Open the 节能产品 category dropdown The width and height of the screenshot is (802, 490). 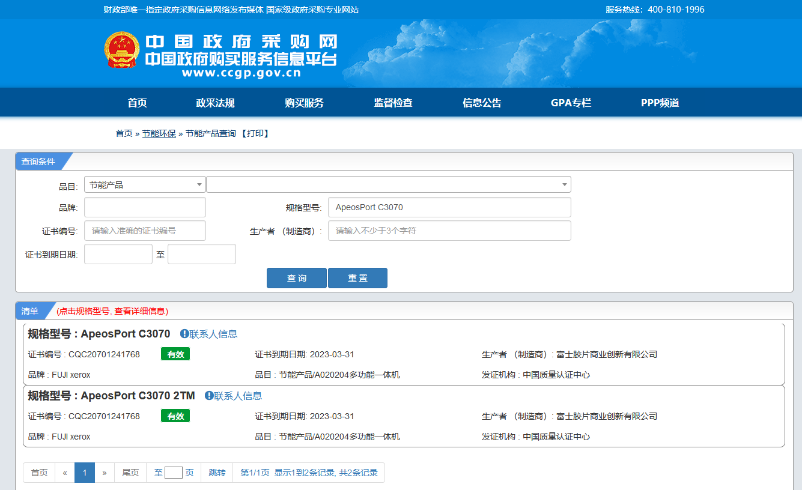[x=144, y=185]
